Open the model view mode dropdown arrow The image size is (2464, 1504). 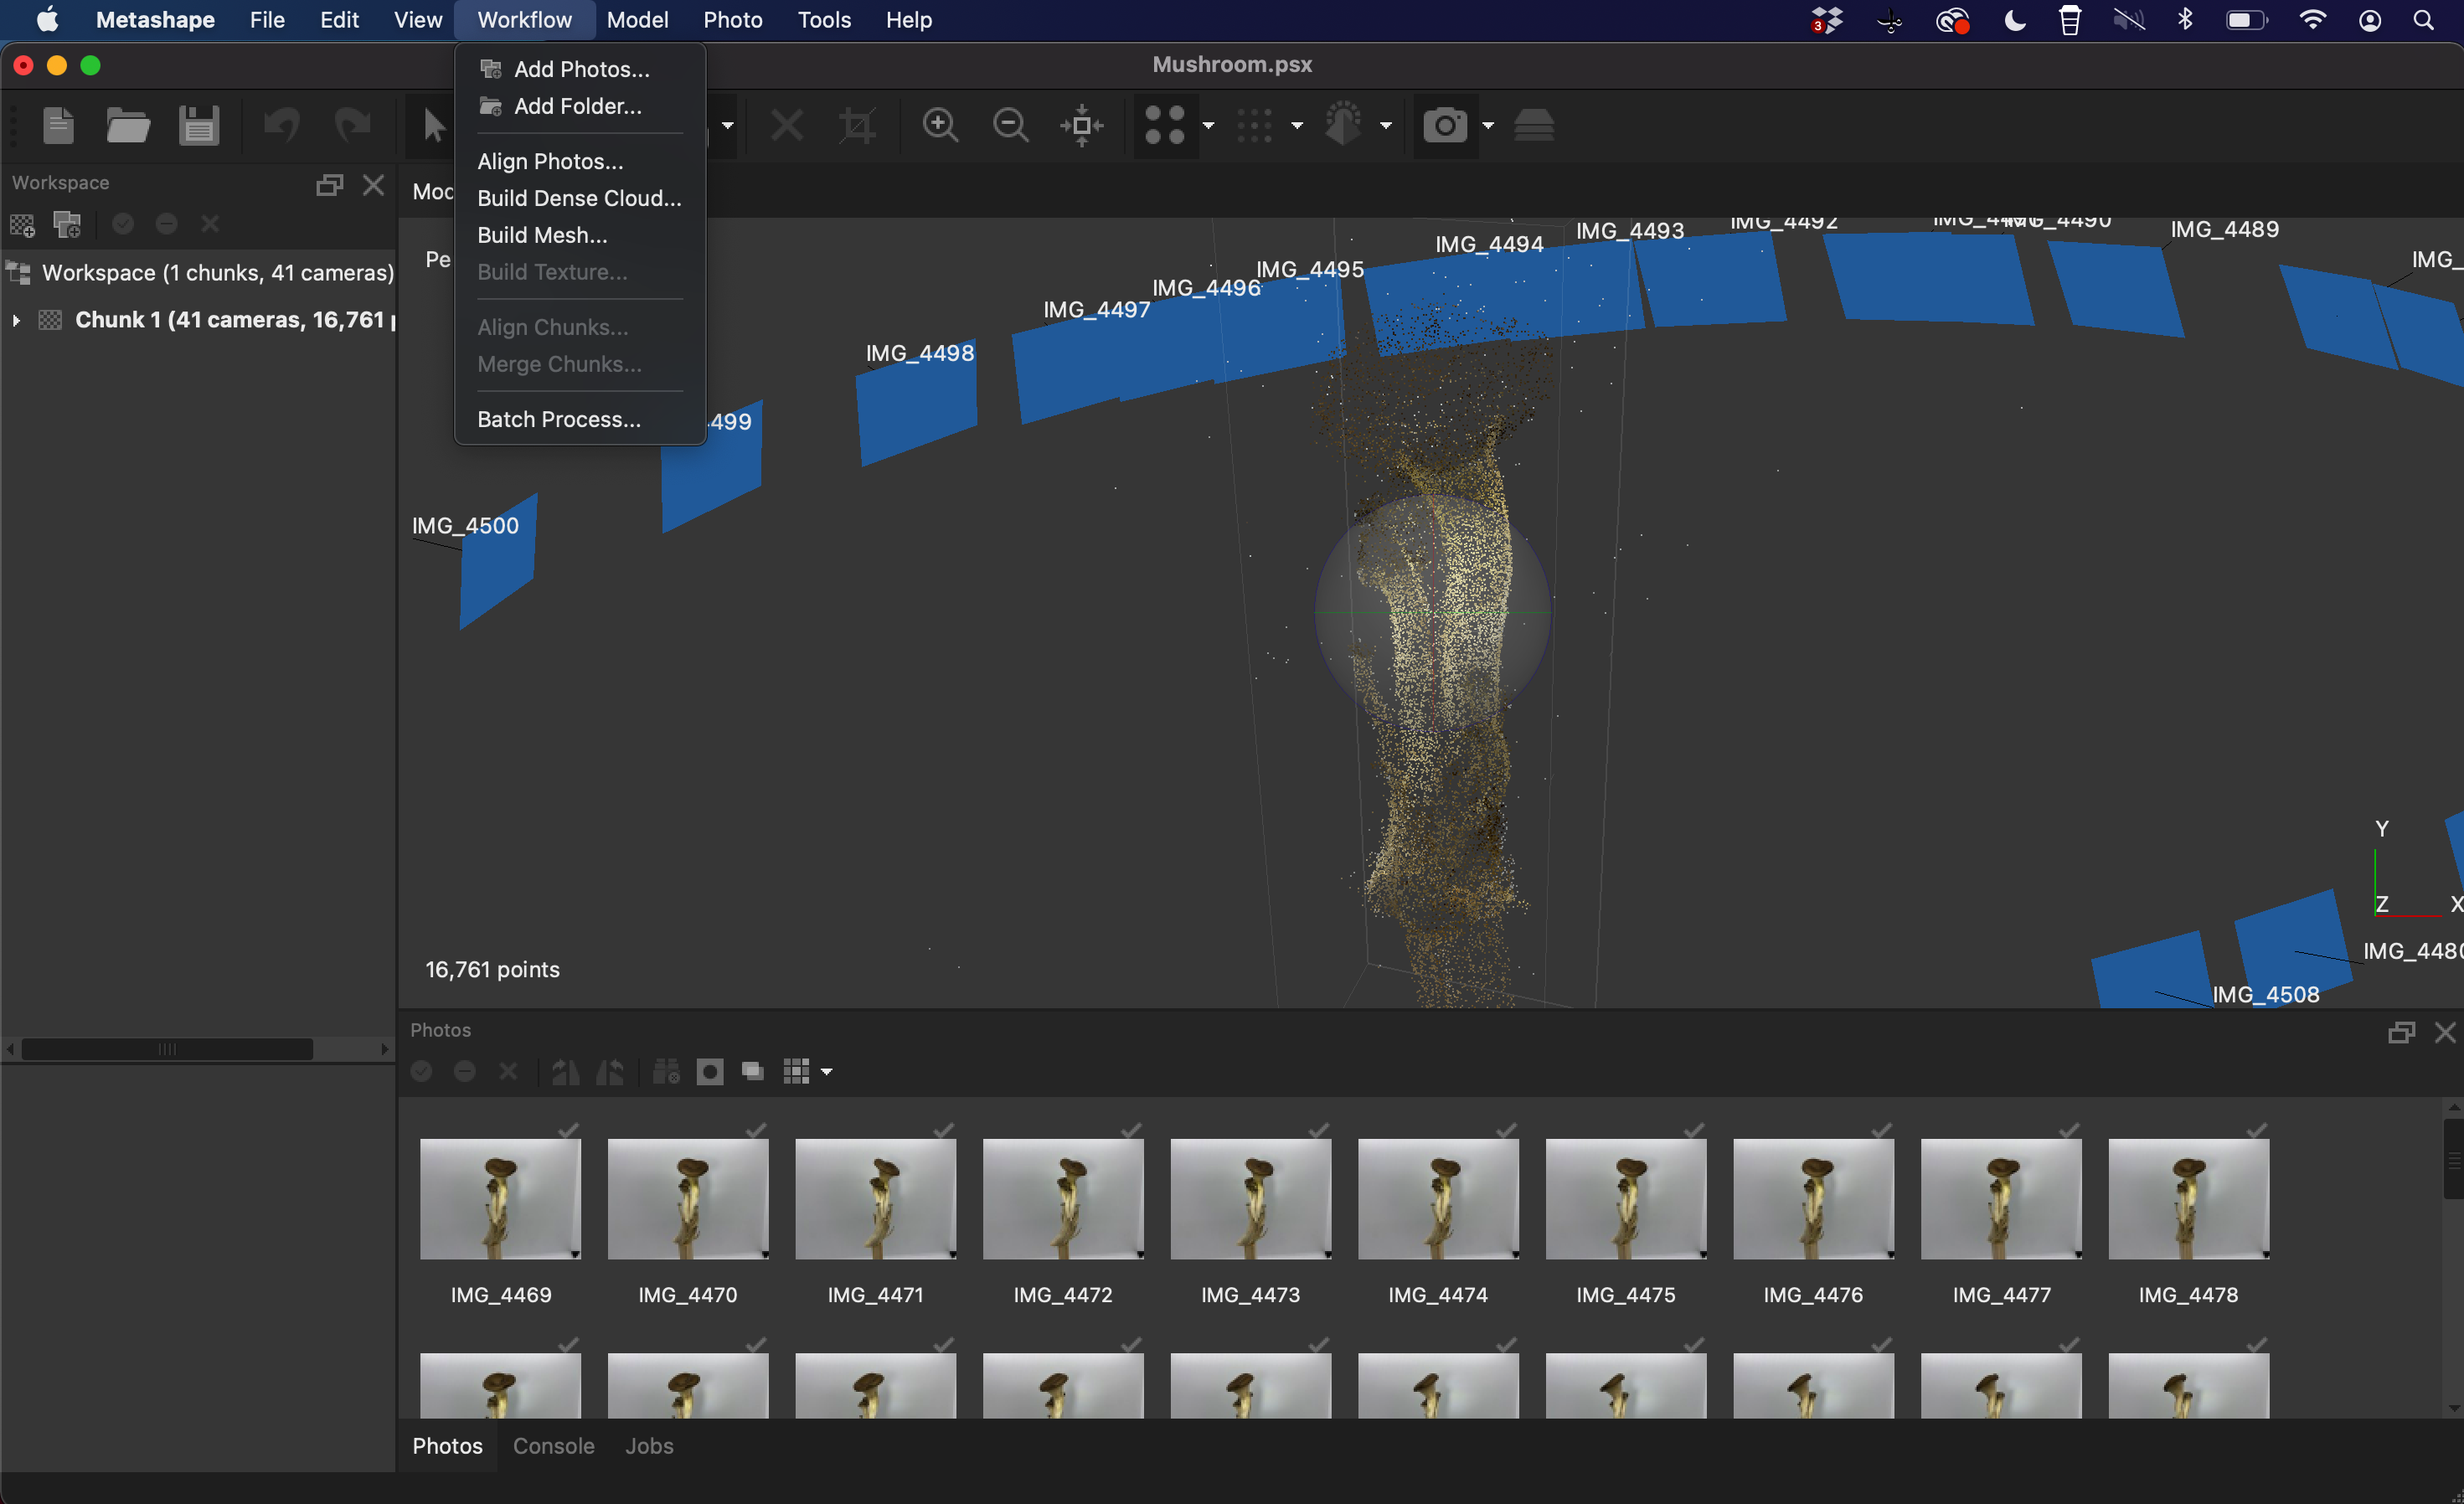(1385, 126)
